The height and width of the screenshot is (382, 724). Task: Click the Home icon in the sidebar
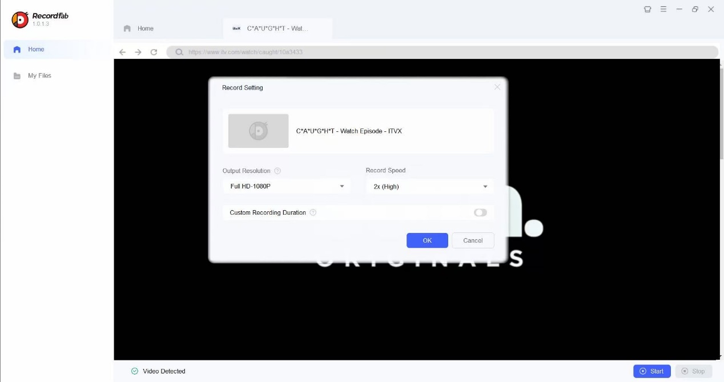[17, 49]
